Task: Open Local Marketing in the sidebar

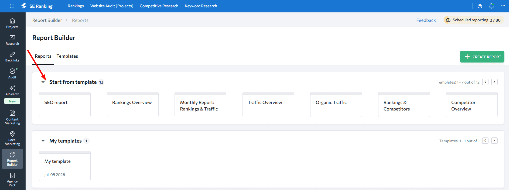Action: (x=12, y=138)
